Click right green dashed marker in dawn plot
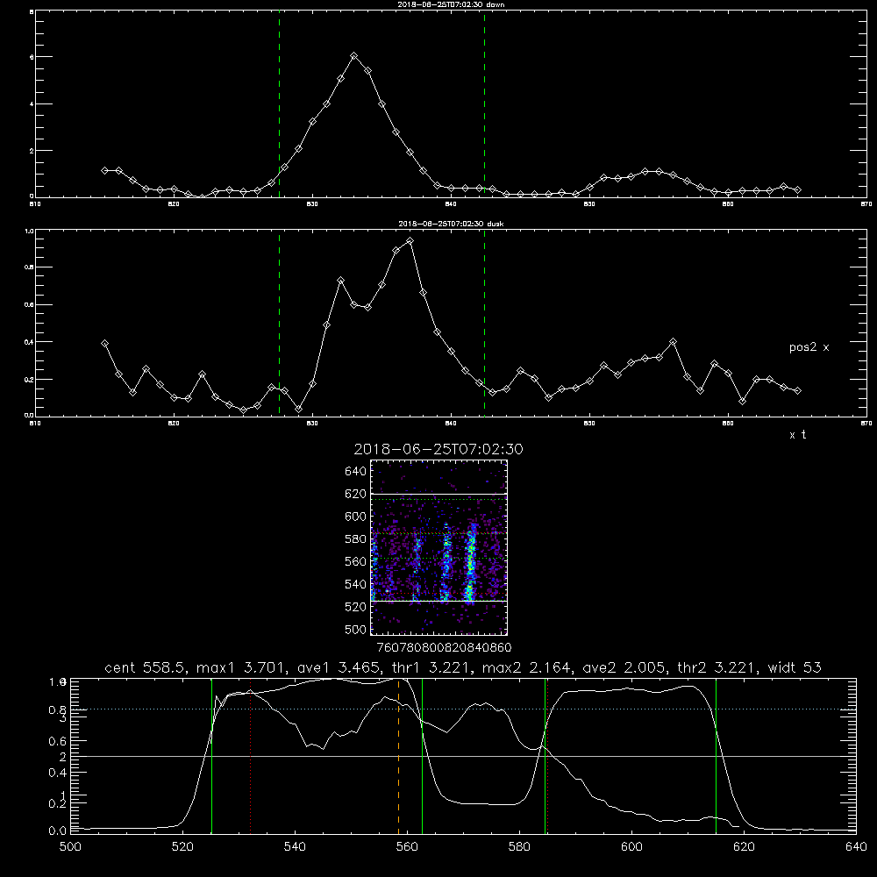 click(484, 104)
